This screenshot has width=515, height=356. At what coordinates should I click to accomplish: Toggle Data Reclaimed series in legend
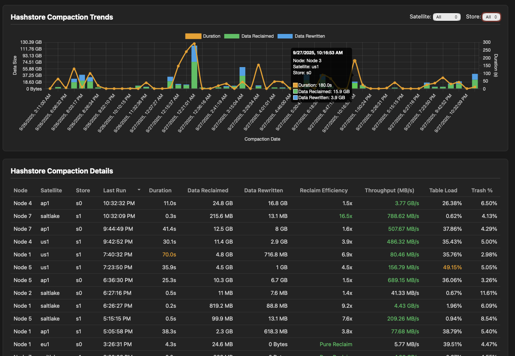(x=232, y=36)
